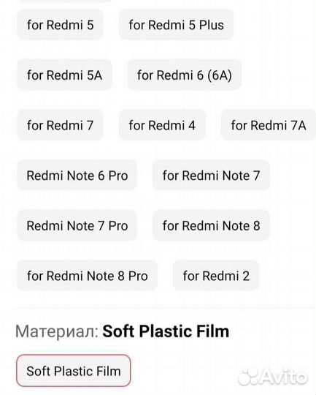The width and height of the screenshot is (316, 395).
Task: Pick the "for Redmi Note 8" model
Action: point(211,225)
